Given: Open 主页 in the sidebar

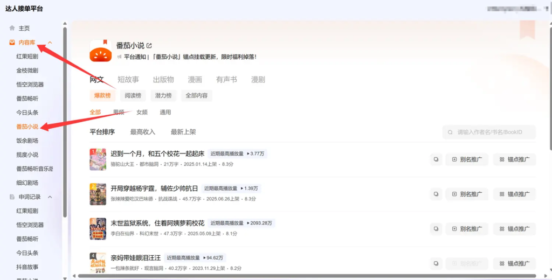Looking at the screenshot, I should coord(24,28).
